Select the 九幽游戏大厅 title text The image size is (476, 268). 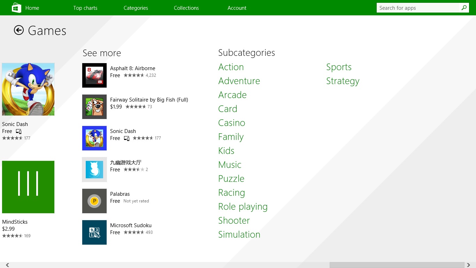pos(126,163)
